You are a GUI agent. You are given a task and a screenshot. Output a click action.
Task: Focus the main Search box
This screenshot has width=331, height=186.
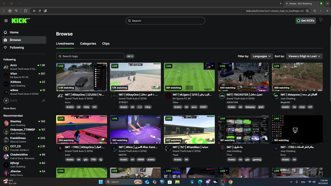pos(165,21)
